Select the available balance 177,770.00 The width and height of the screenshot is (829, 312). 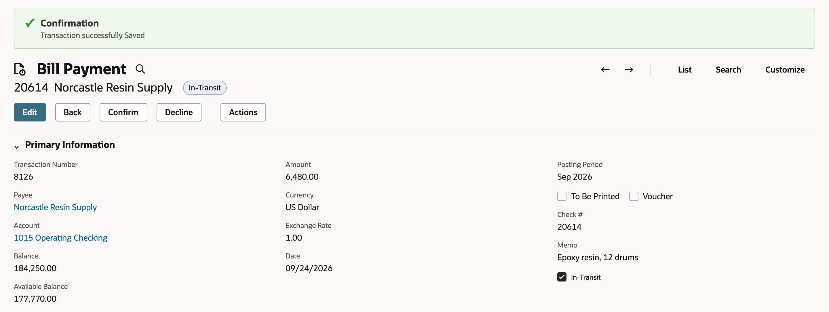click(35, 299)
